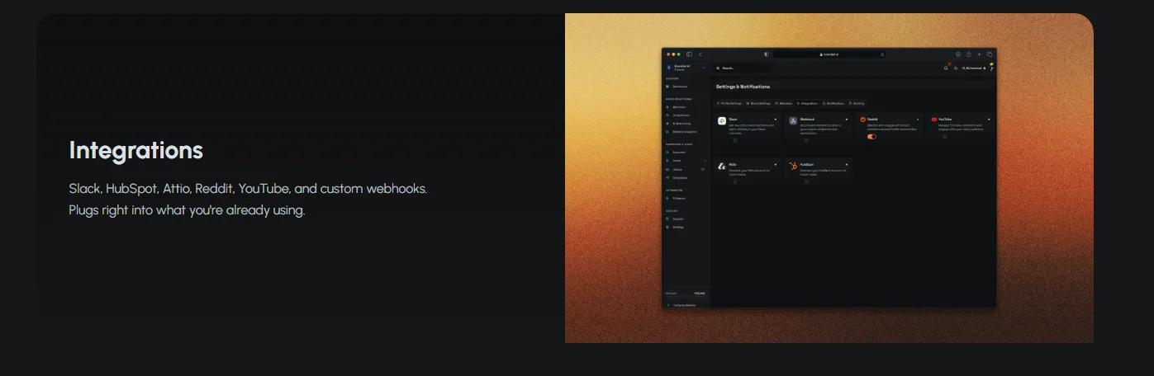Click the Slack logo icon

coord(722,120)
